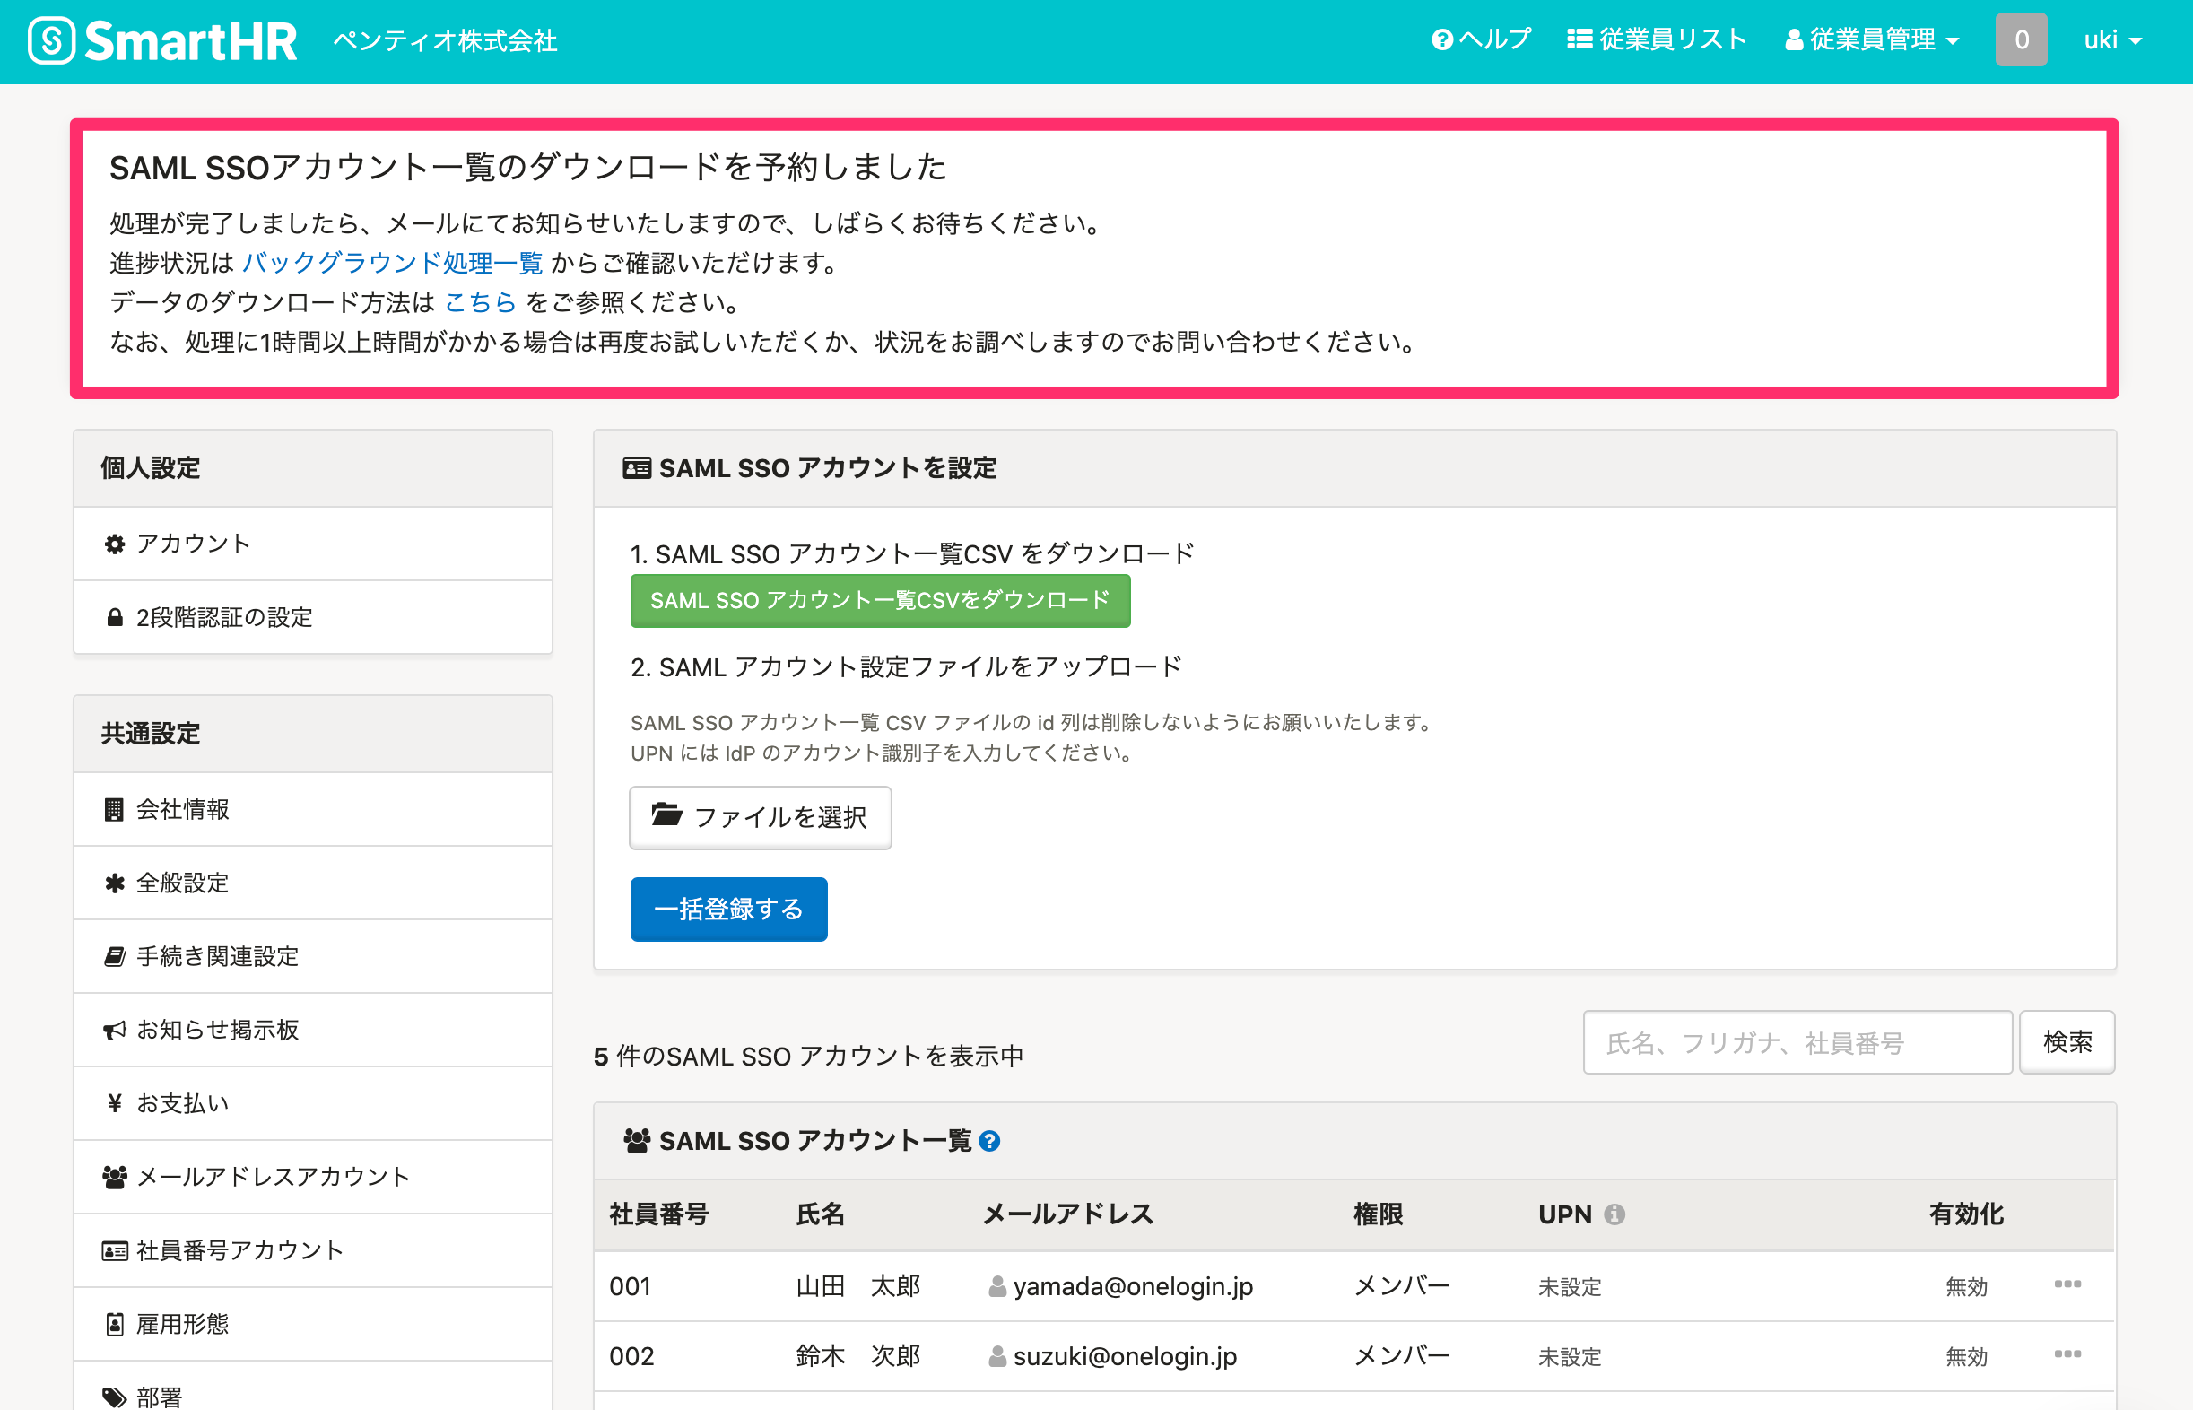Click the 一括登録する button
This screenshot has height=1410, width=2193.
(728, 910)
